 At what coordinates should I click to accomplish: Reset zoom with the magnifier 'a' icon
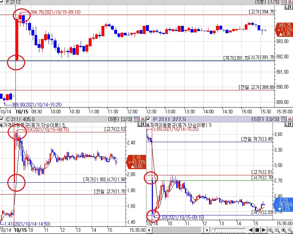pos(284,230)
